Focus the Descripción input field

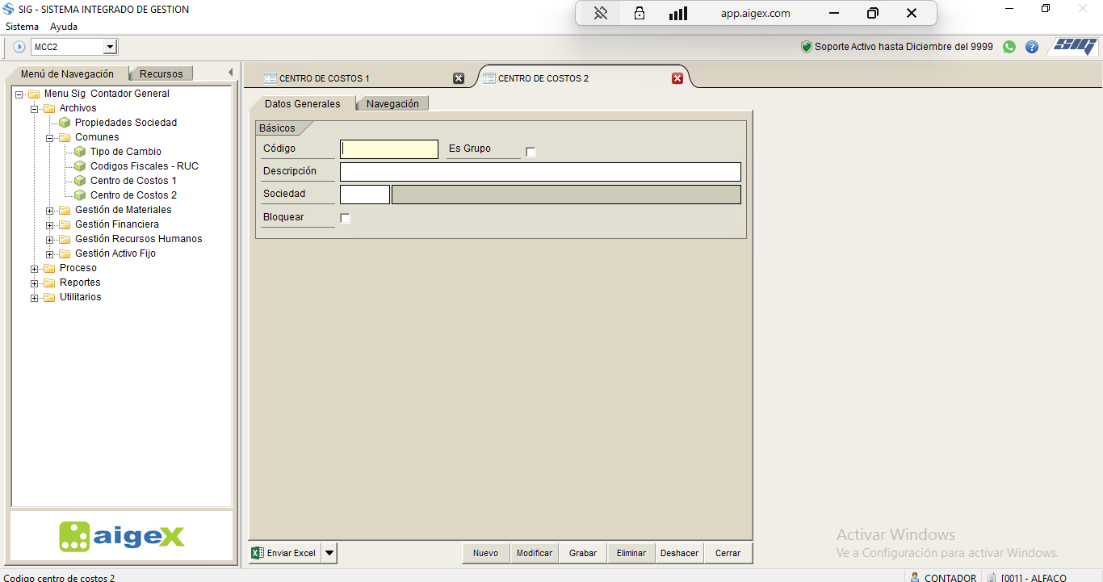540,172
